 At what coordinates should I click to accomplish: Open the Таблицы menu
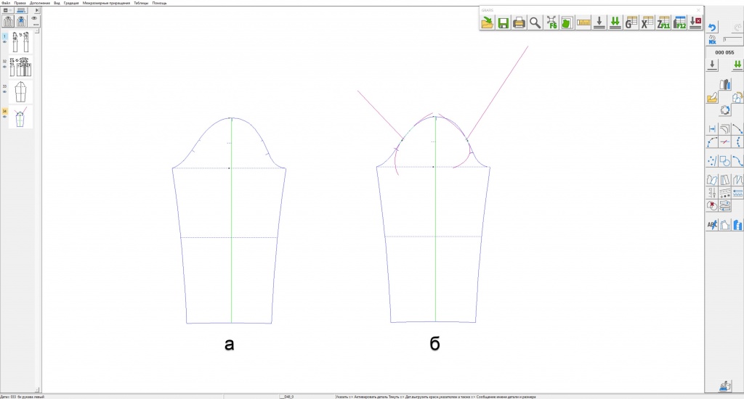[141, 3]
